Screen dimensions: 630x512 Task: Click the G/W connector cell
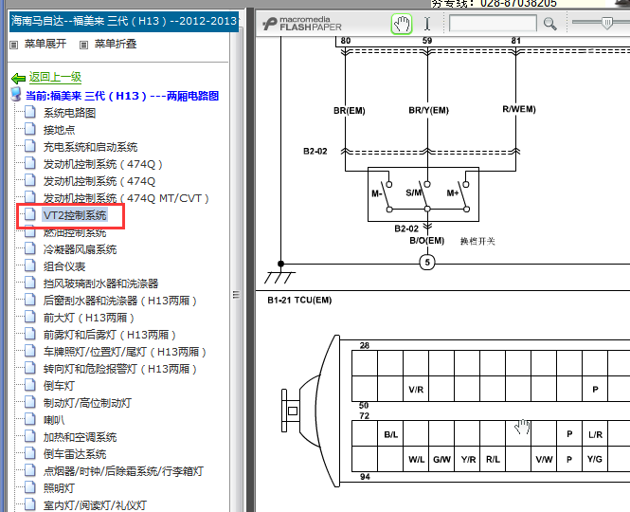[x=441, y=459]
